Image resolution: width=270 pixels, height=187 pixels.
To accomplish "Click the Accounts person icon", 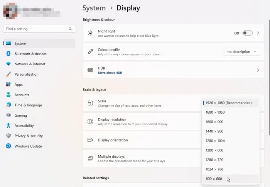I will [8, 95].
